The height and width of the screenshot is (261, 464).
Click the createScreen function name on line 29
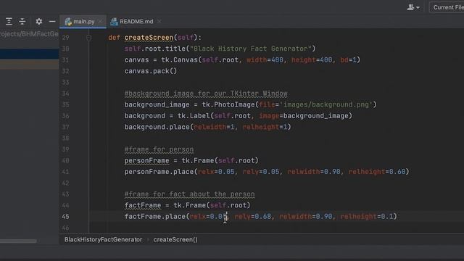(149, 38)
